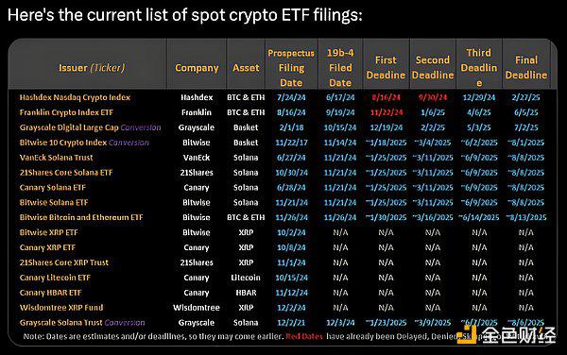Select the Bitwise XRP ETF entry
The width and height of the screenshot is (567, 355).
click(48, 232)
